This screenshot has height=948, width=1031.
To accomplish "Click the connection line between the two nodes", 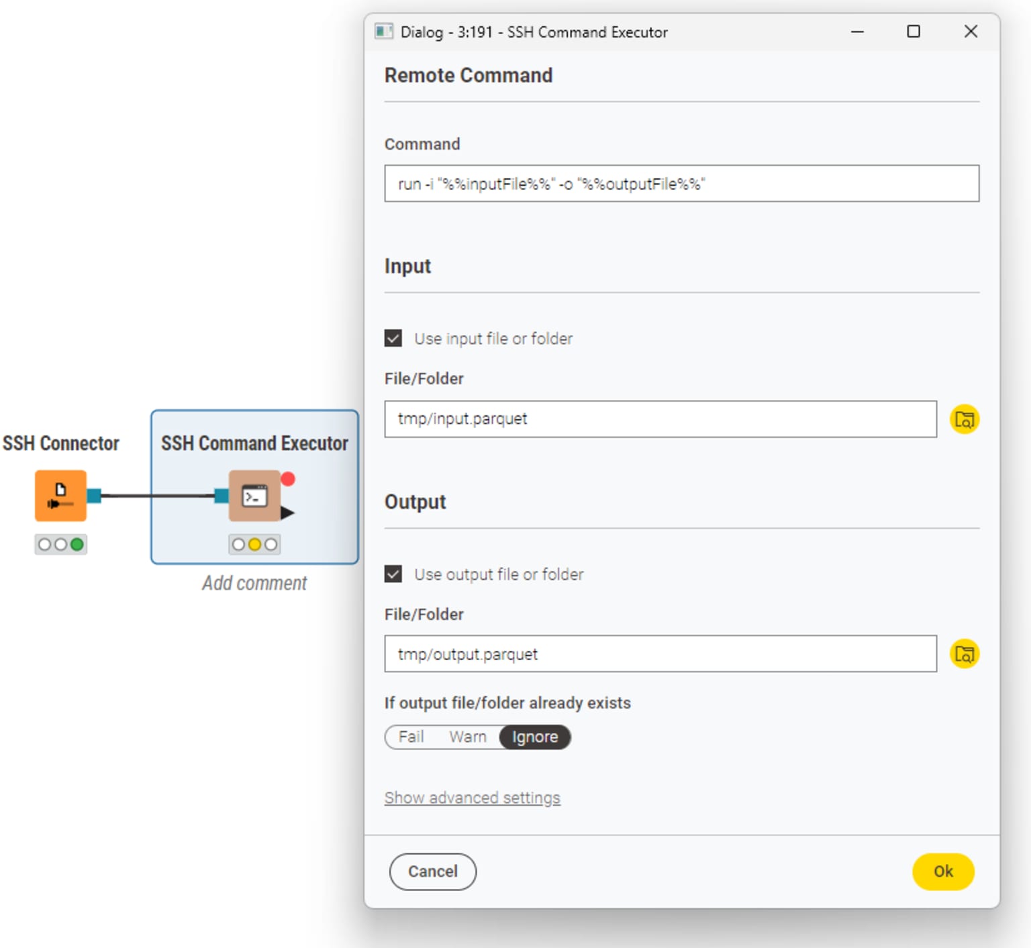I will pos(158,496).
